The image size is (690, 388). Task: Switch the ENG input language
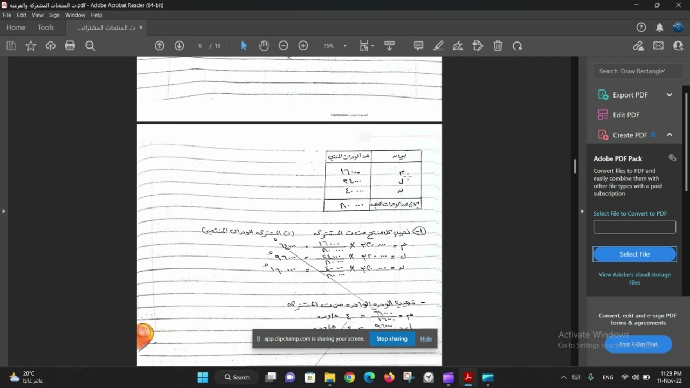tap(608, 377)
